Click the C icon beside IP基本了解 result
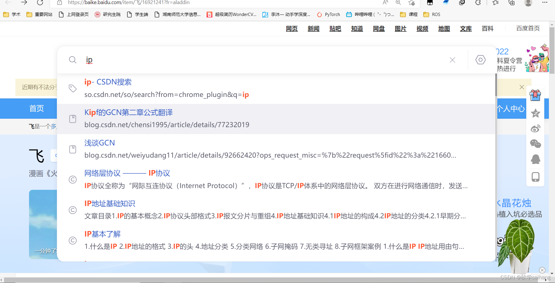This screenshot has height=283, width=555. (73, 241)
